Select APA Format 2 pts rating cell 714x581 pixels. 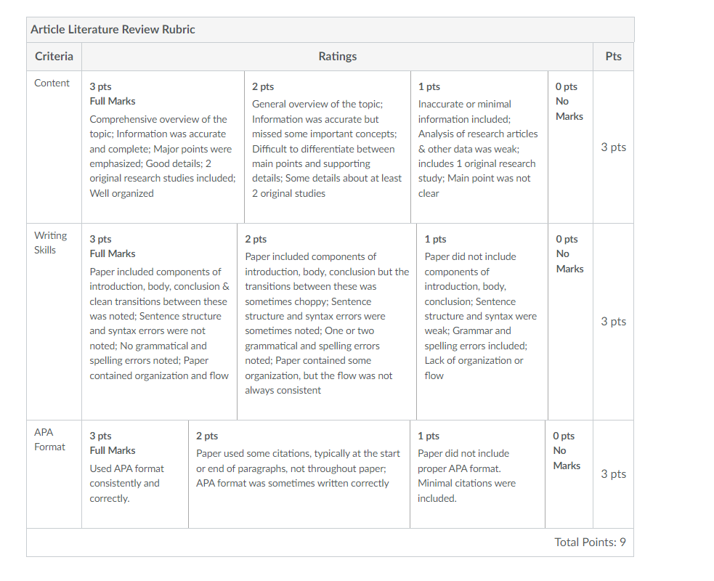[299, 474]
